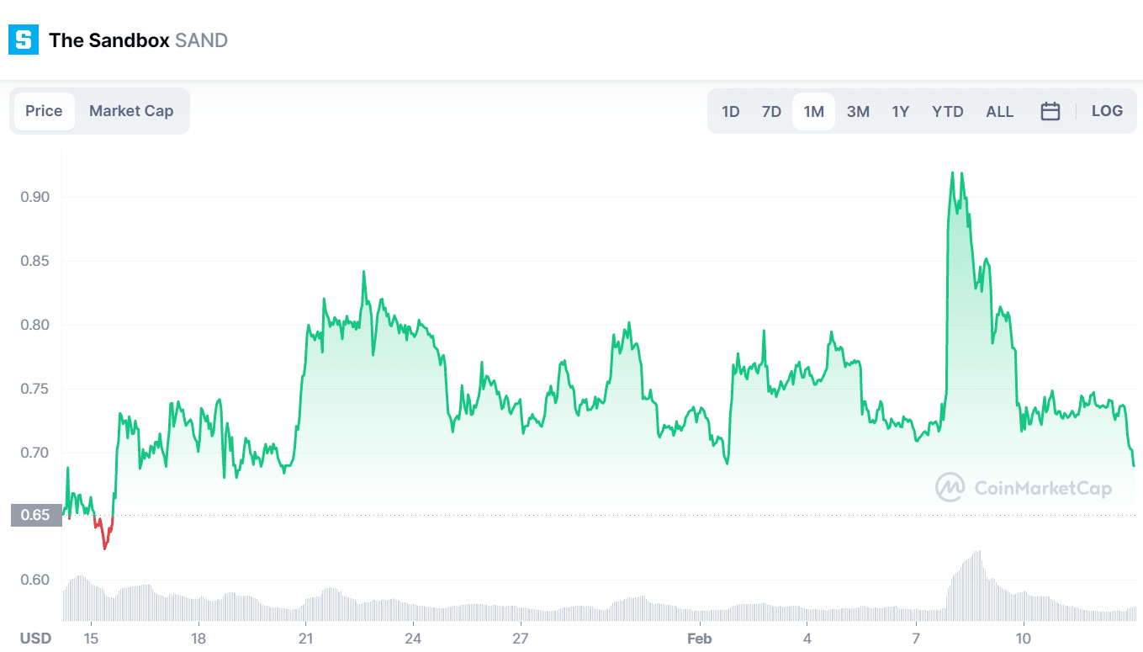Click the 7 x-axis date label

coord(915,639)
